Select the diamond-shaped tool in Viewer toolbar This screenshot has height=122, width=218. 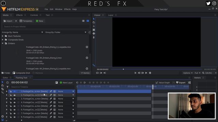tap(94, 34)
